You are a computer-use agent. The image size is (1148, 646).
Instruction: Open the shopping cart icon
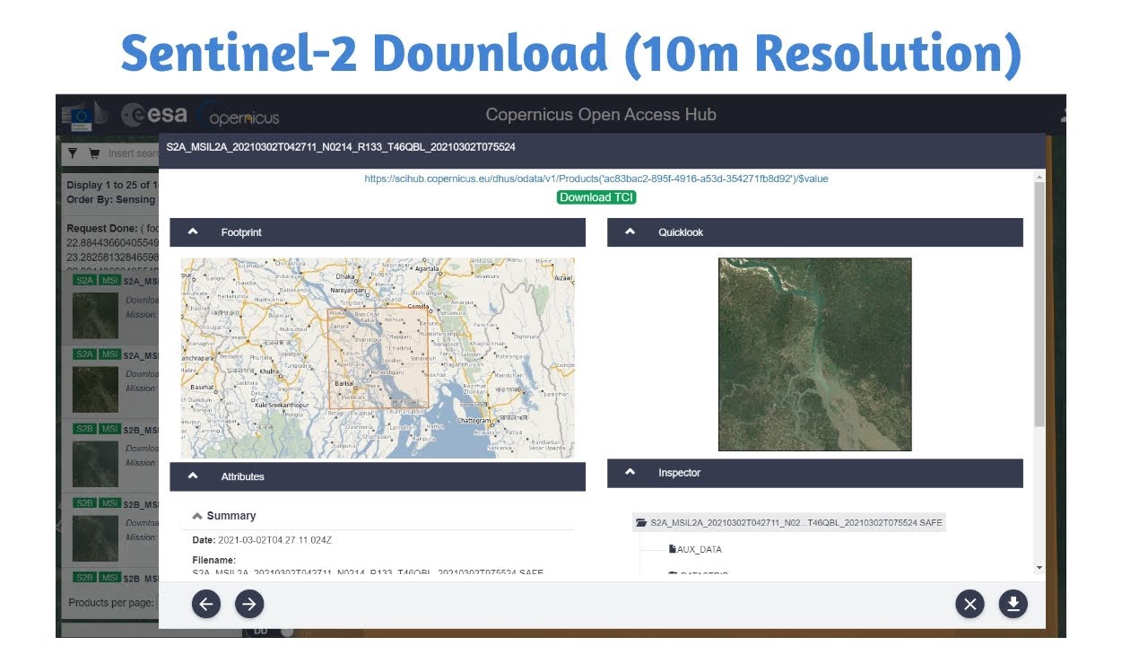94,153
